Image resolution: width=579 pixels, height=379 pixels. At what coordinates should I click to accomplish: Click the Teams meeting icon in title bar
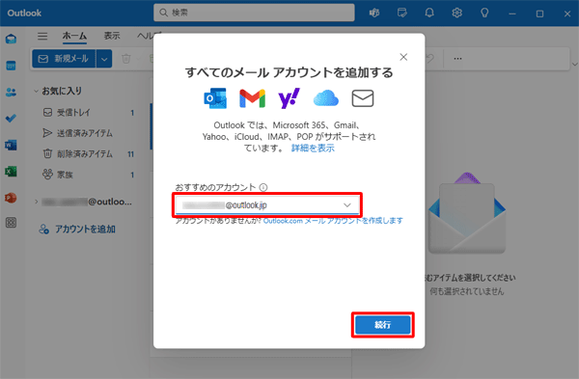[374, 14]
